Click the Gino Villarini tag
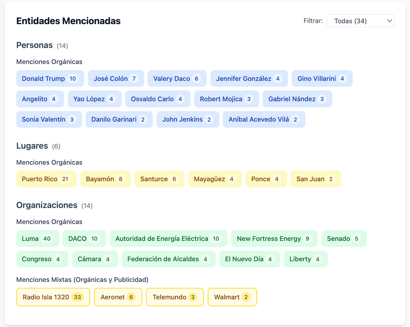Screen dimensions: 410x327 pyautogui.click(x=322, y=79)
